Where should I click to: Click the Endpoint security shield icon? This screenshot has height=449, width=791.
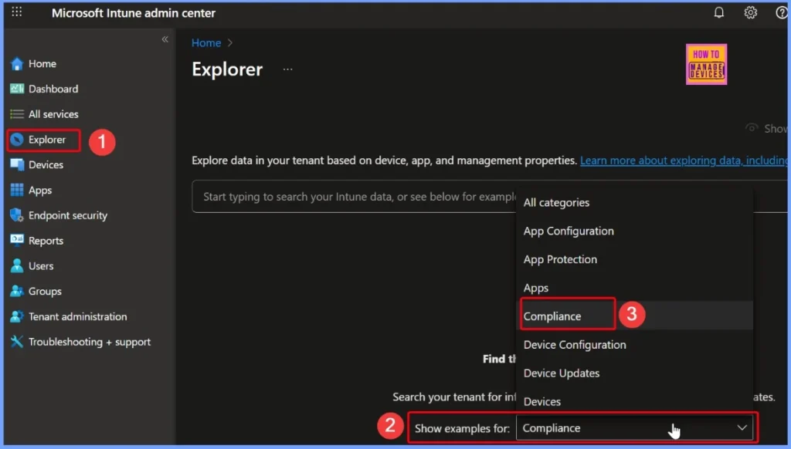click(x=17, y=215)
